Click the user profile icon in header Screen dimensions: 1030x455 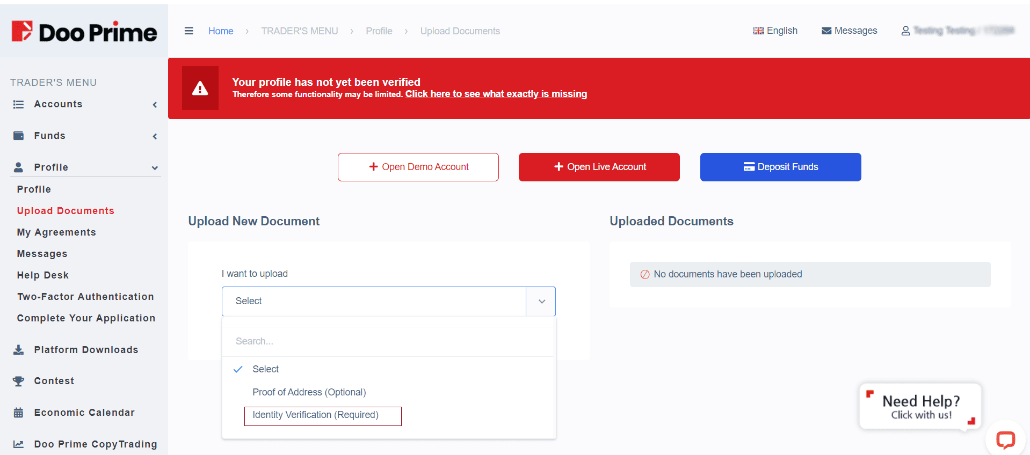pyautogui.click(x=905, y=31)
